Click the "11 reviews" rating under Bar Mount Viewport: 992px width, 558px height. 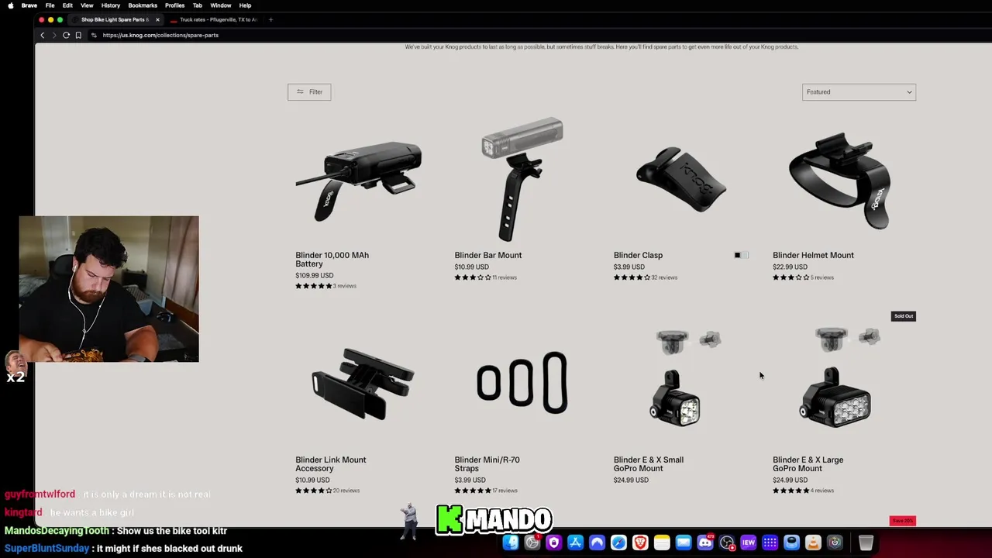505,277
